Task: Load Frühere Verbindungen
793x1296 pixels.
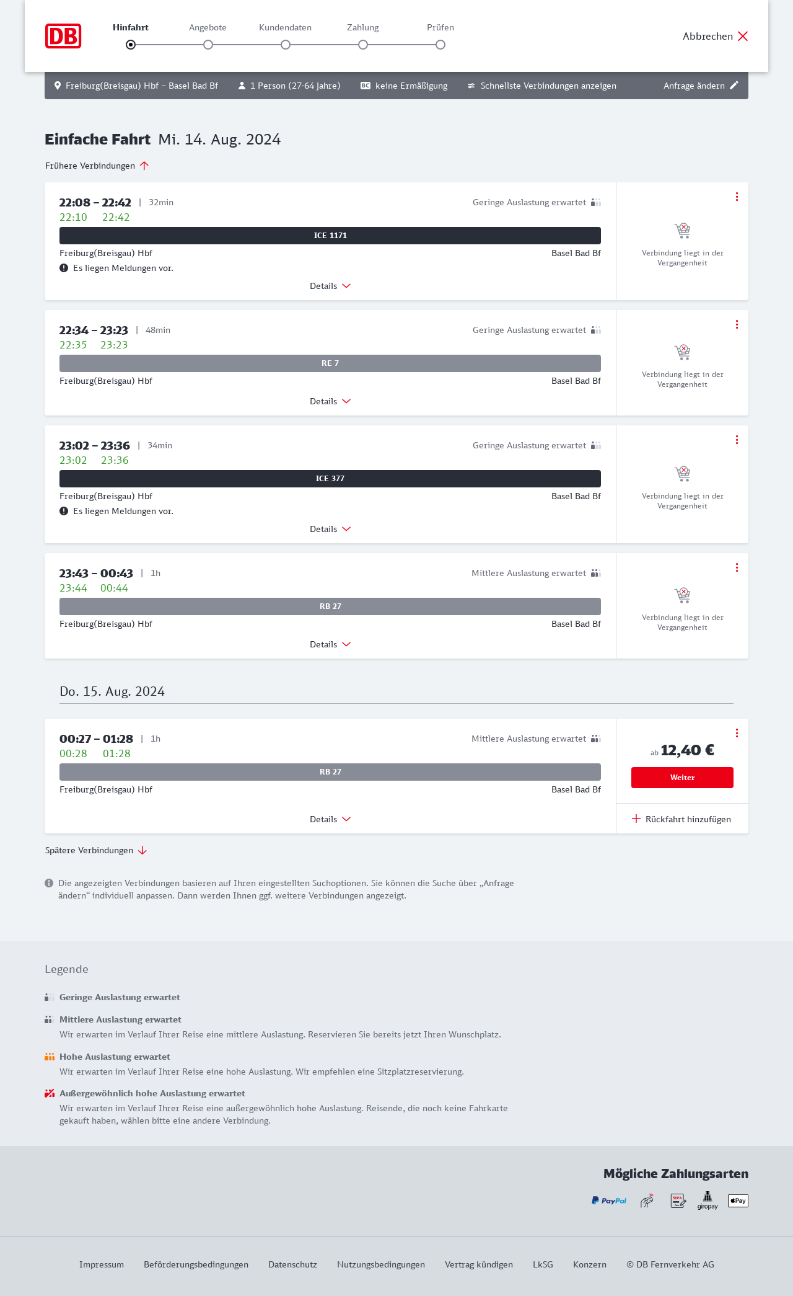Action: point(97,166)
